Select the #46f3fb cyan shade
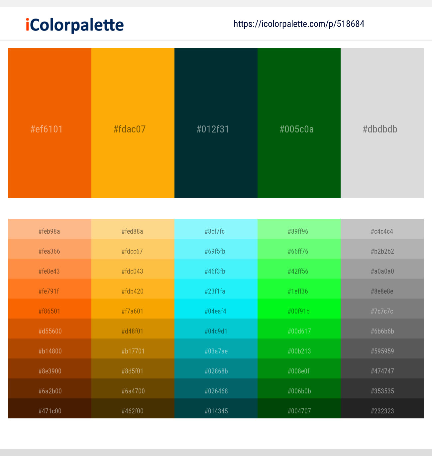The width and height of the screenshot is (432, 456). 216,269
